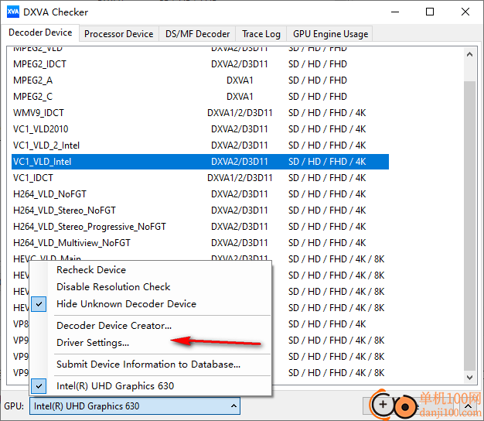Select the VC1_IDCT row

[200, 178]
